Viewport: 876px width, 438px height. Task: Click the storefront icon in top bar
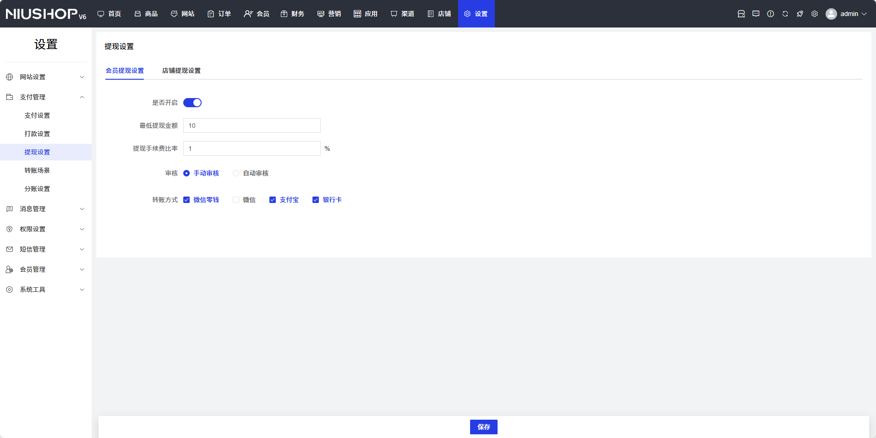[x=741, y=14]
